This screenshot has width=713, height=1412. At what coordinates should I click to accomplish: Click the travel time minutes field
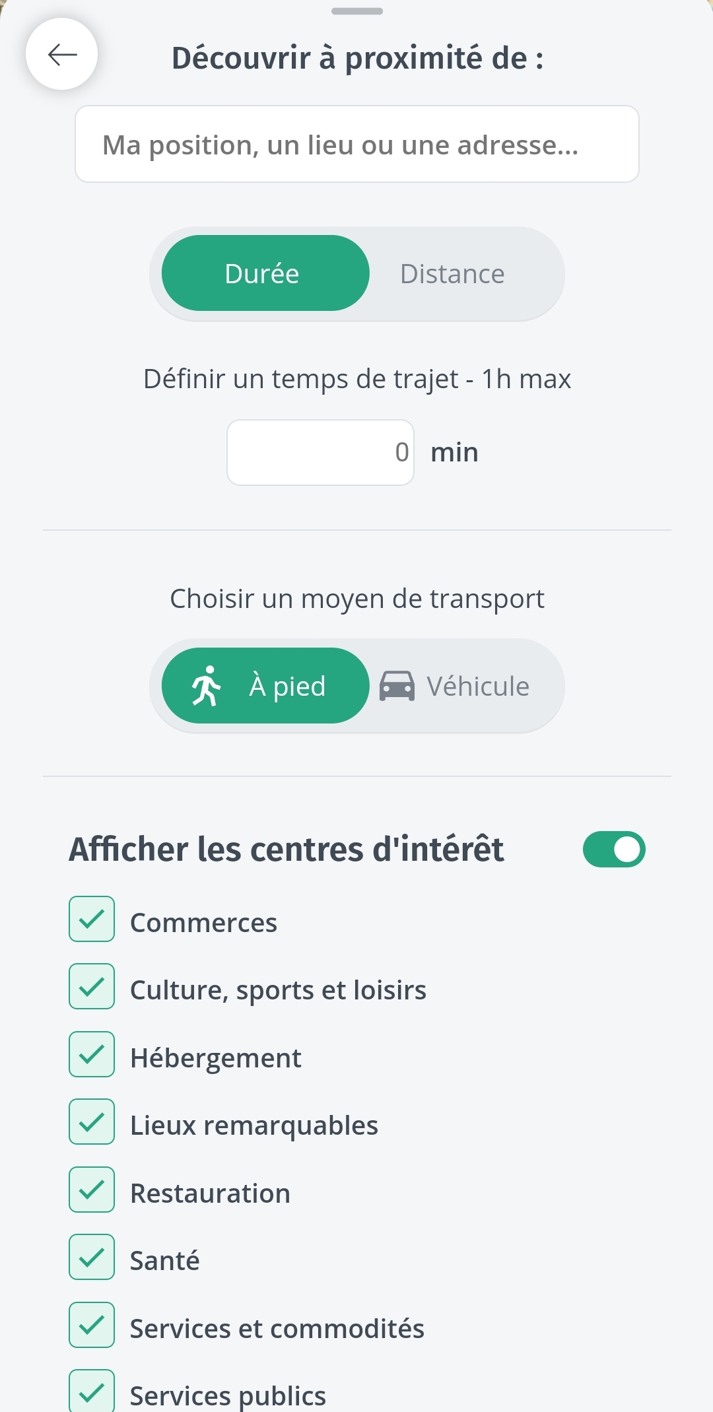click(x=320, y=453)
